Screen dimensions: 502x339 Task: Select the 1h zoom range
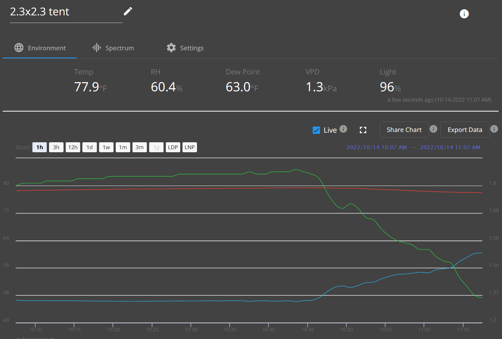point(39,147)
